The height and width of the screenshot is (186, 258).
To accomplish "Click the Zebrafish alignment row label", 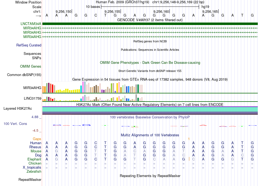I will click(34, 172).
